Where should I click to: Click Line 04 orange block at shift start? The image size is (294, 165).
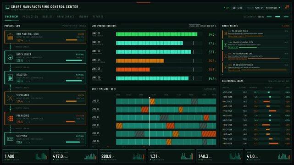119,126
